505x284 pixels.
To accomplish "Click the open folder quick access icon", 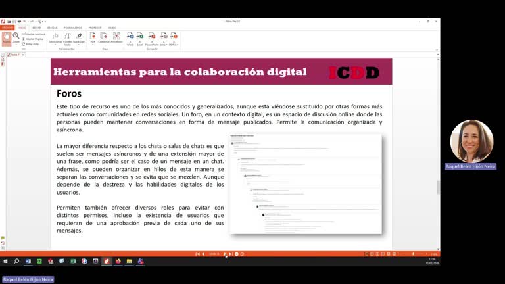I will (9, 22).
